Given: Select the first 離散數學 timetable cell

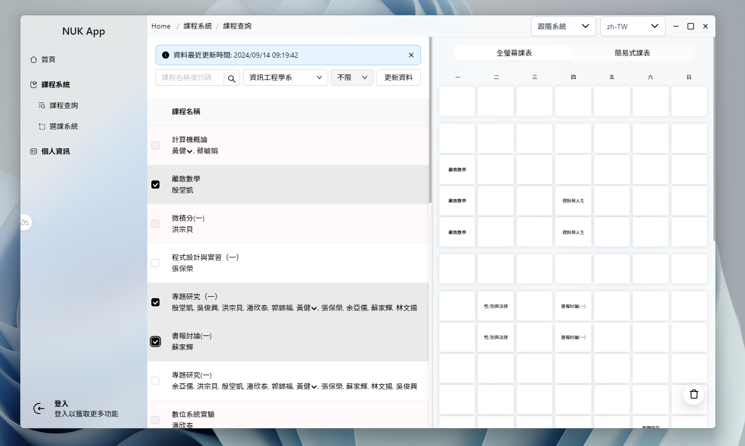Looking at the screenshot, I should 457,170.
